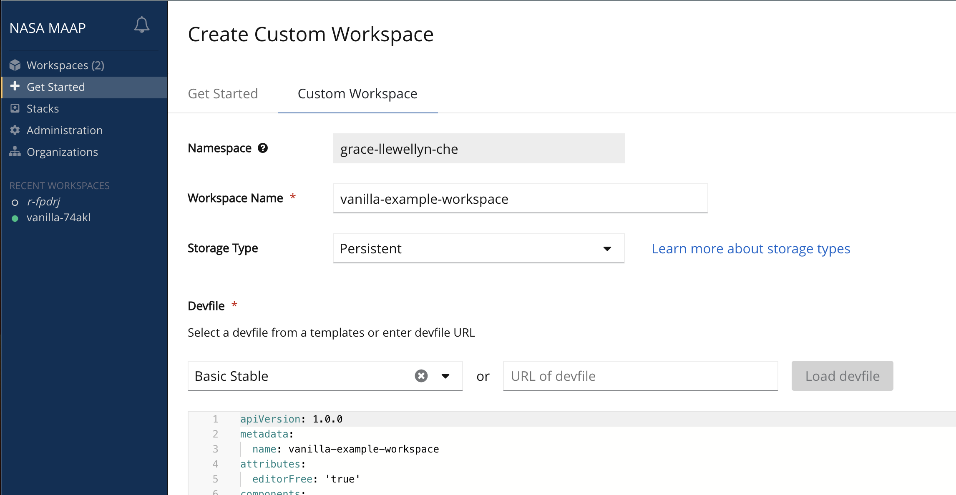This screenshot has height=495, width=956.
Task: Switch to the Custom Workspace tab
Action: pos(357,94)
